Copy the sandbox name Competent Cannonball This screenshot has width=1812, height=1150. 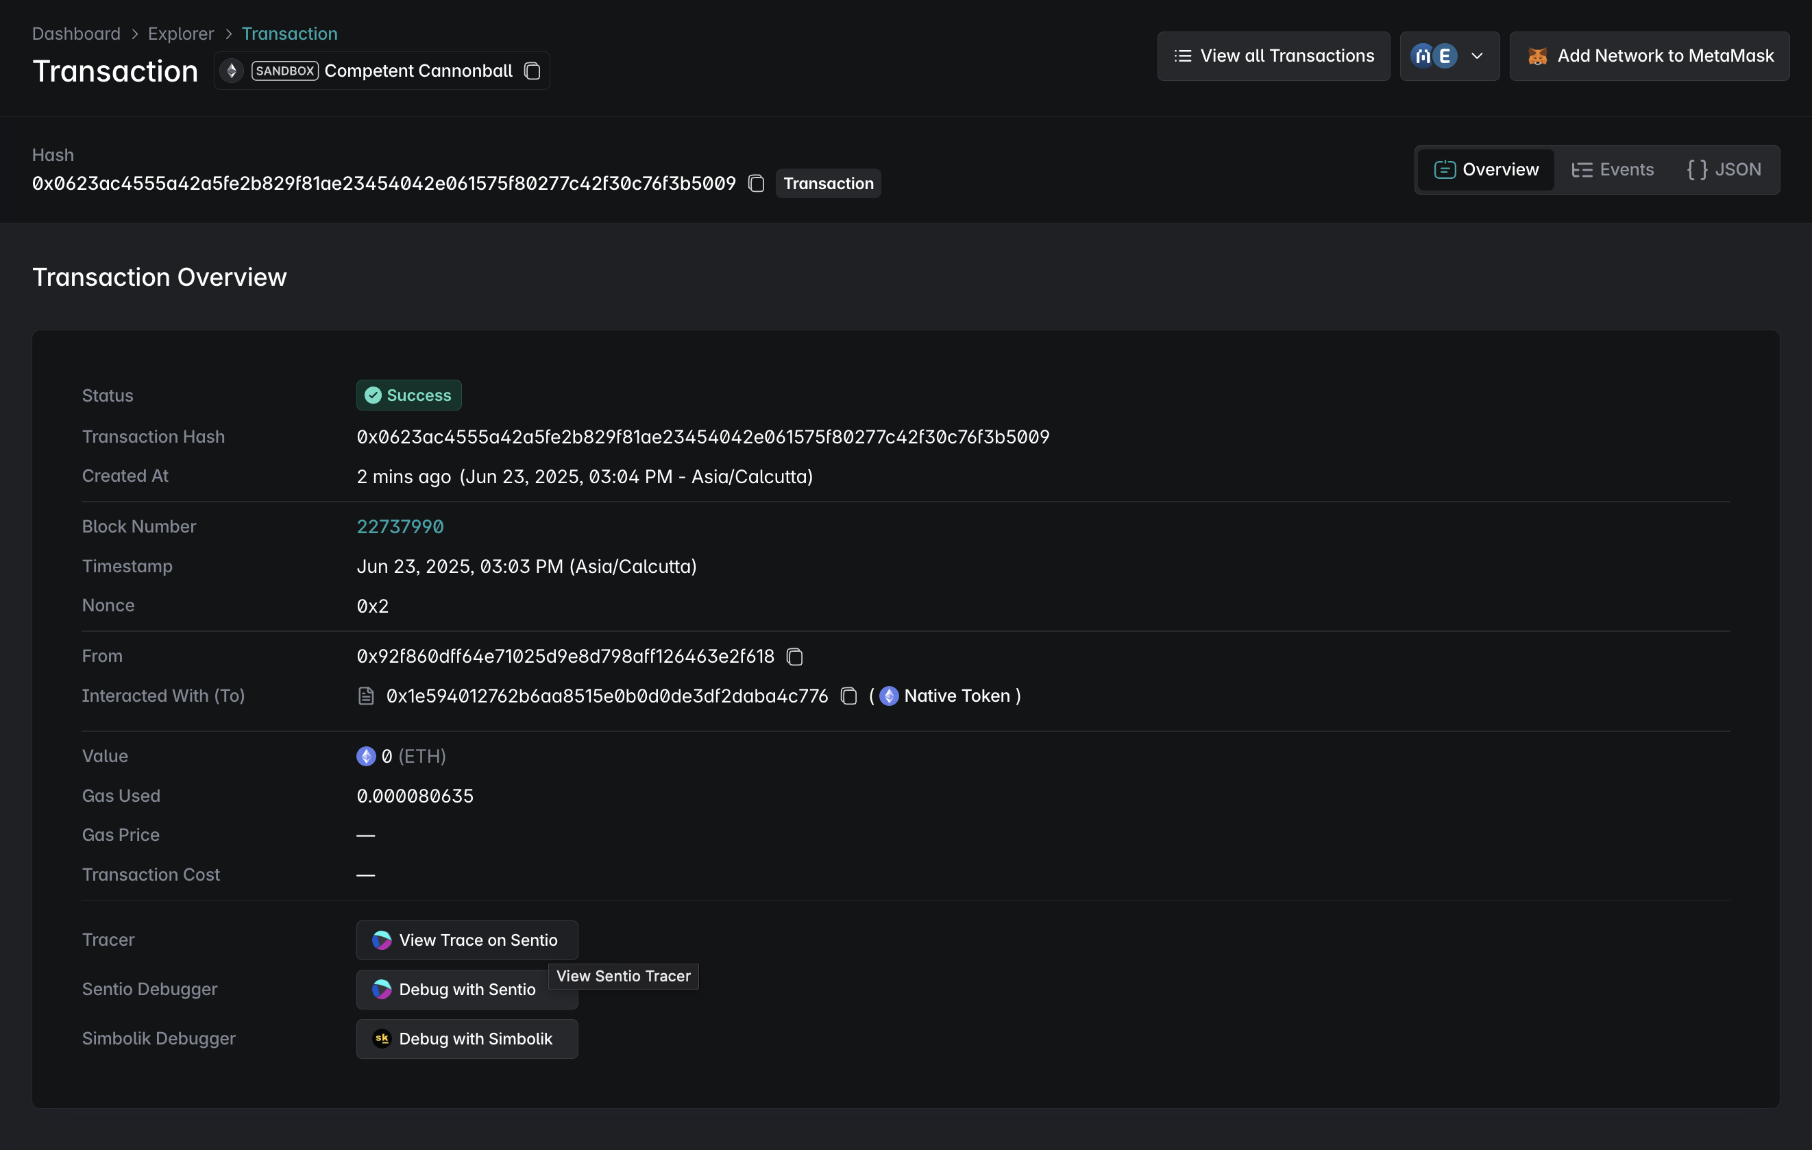click(x=532, y=71)
